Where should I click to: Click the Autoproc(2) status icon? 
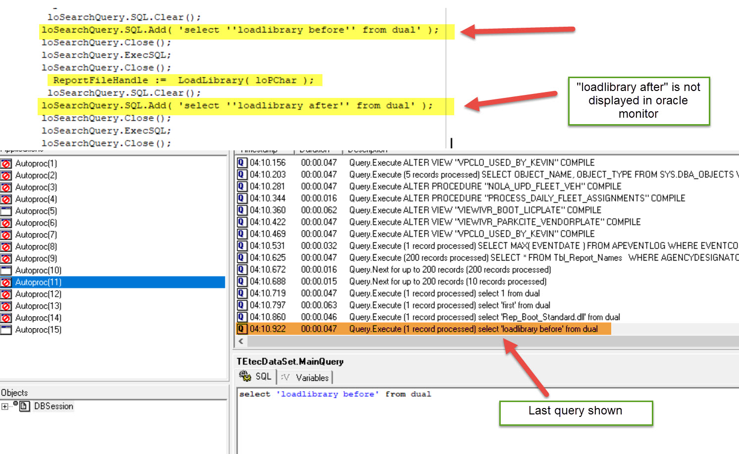[x=6, y=175]
